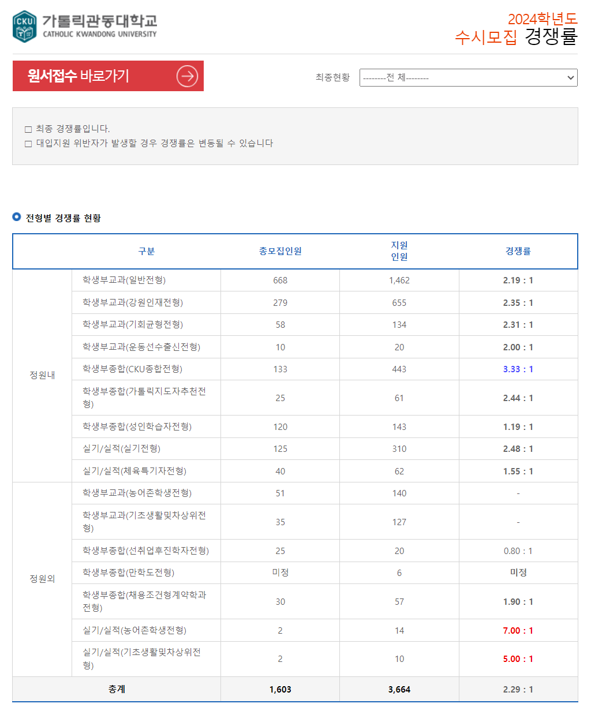
Task: Click the dropdown chevron beside 전체
Action: coord(570,77)
